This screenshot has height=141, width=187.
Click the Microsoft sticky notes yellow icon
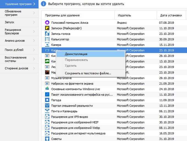coord(47,28)
